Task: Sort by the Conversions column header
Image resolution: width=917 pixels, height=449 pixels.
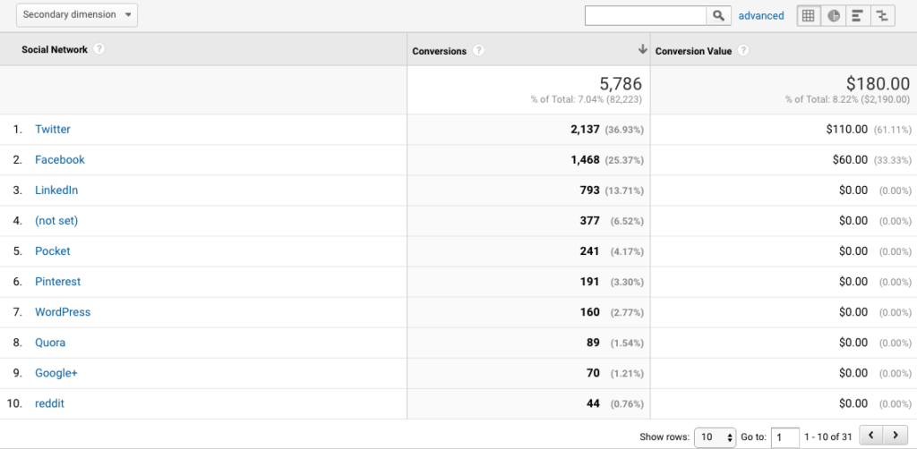Action: (439, 51)
